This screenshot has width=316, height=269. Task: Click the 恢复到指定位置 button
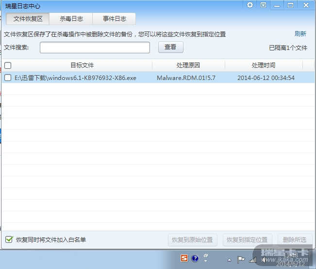point(247,240)
